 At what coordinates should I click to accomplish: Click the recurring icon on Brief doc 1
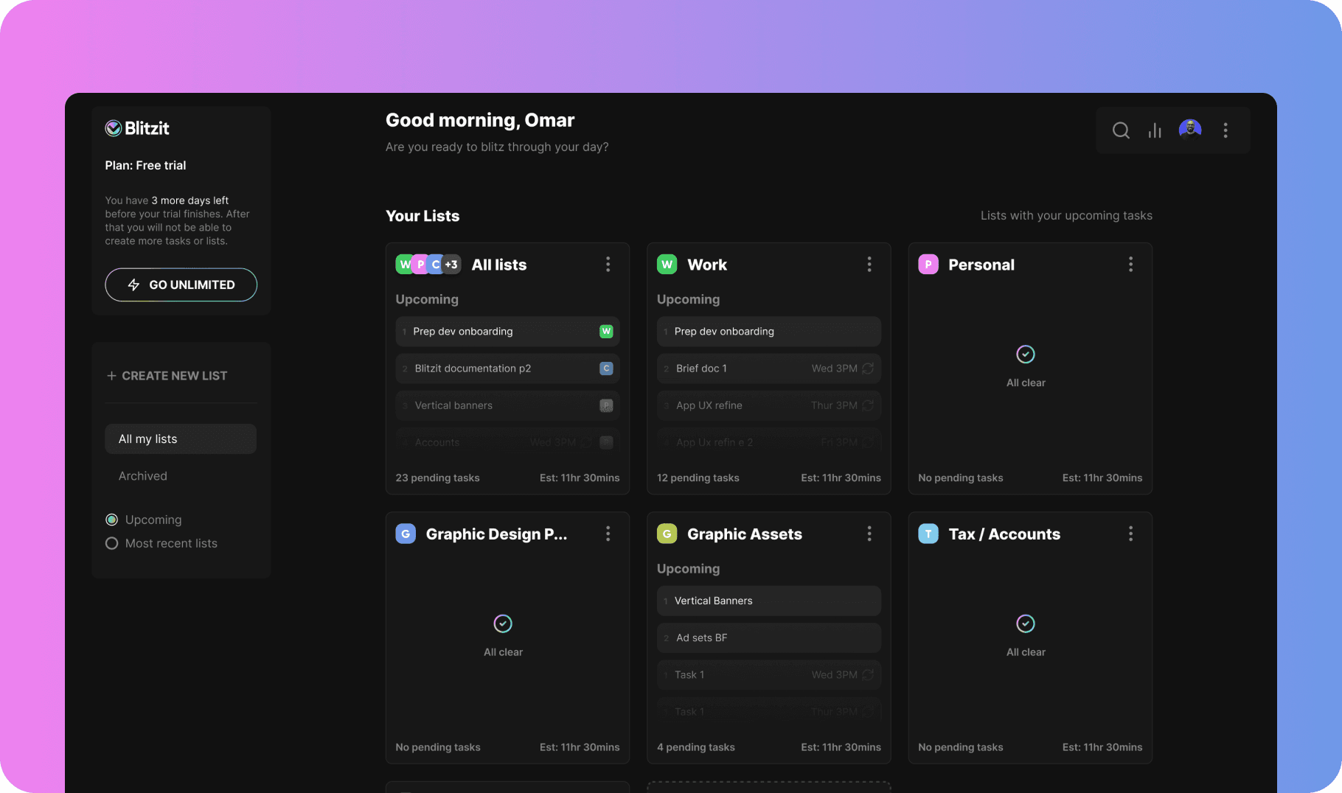tap(868, 368)
